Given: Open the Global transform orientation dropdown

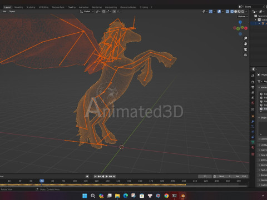Looking at the screenshot, I should tap(87, 12).
